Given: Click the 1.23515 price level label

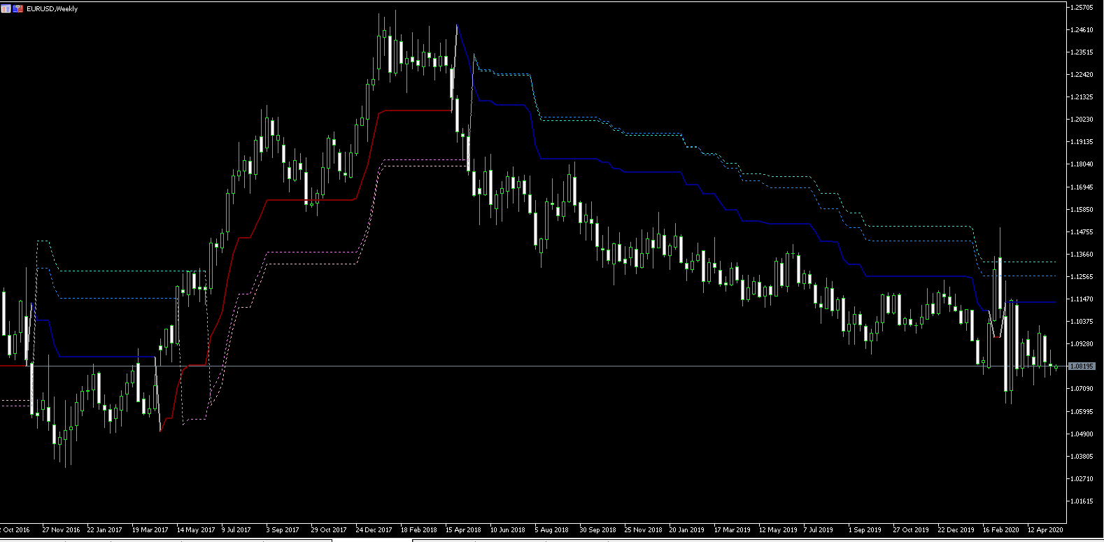Looking at the screenshot, I should click(1082, 52).
